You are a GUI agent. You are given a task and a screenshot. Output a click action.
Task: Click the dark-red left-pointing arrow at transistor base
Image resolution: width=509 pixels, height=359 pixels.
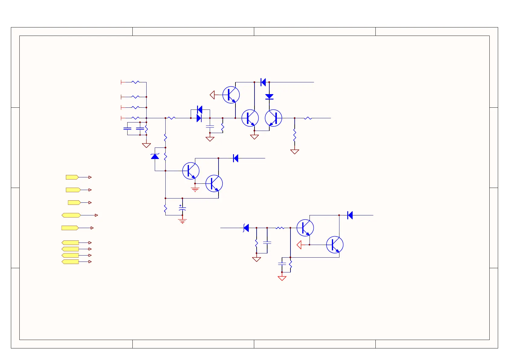coord(212,95)
